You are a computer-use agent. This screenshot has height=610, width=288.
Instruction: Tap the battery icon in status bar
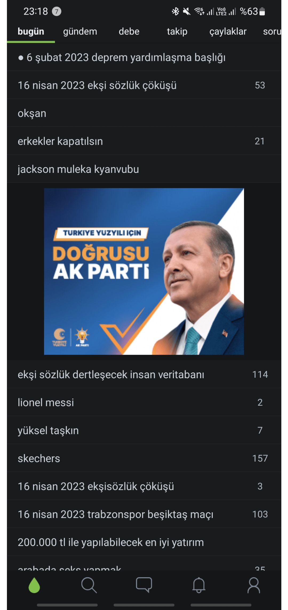[262, 11]
